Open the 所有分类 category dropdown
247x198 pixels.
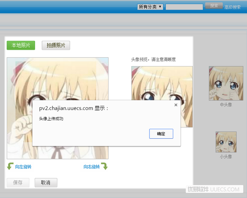150,7
